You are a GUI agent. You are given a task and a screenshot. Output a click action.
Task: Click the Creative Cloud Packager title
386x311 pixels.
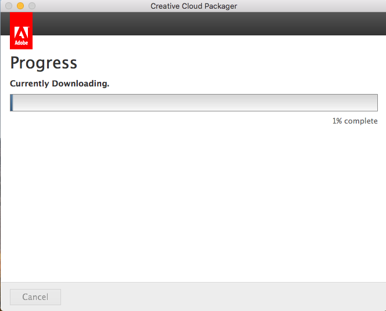(194, 6)
